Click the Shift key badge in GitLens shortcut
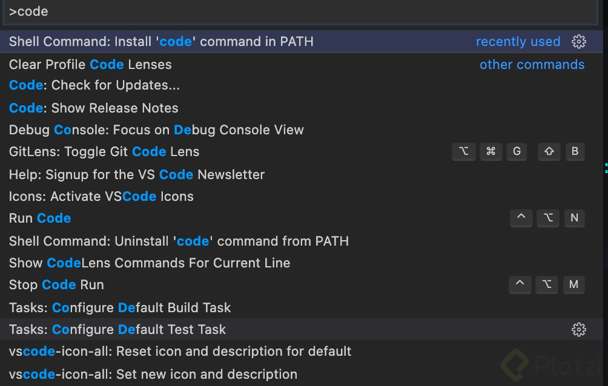This screenshot has height=386, width=608. [x=549, y=151]
